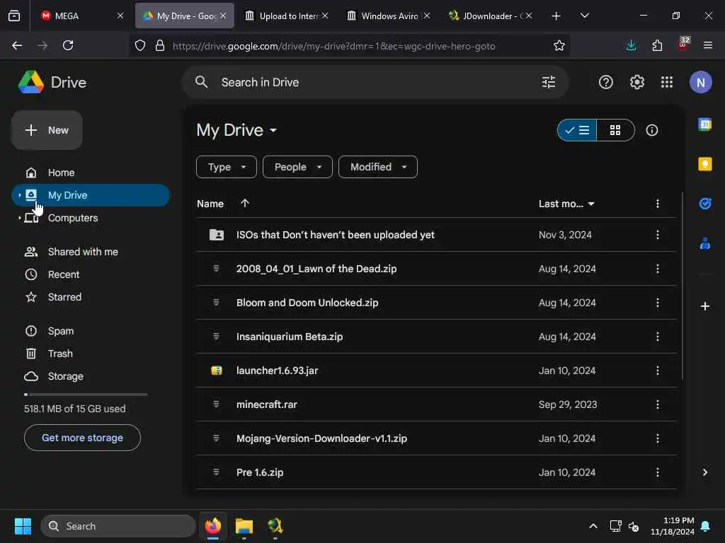Open advanced search options in search bar
The image size is (725, 543).
549,82
